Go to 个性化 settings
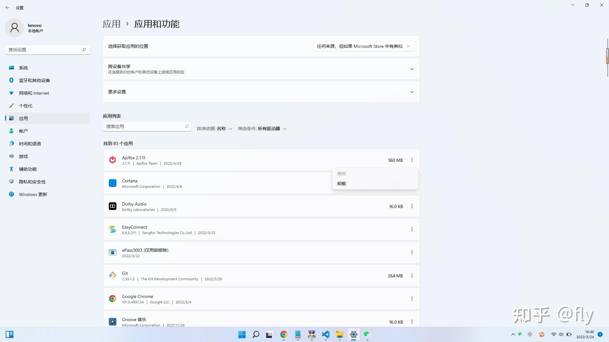 click(48, 106)
